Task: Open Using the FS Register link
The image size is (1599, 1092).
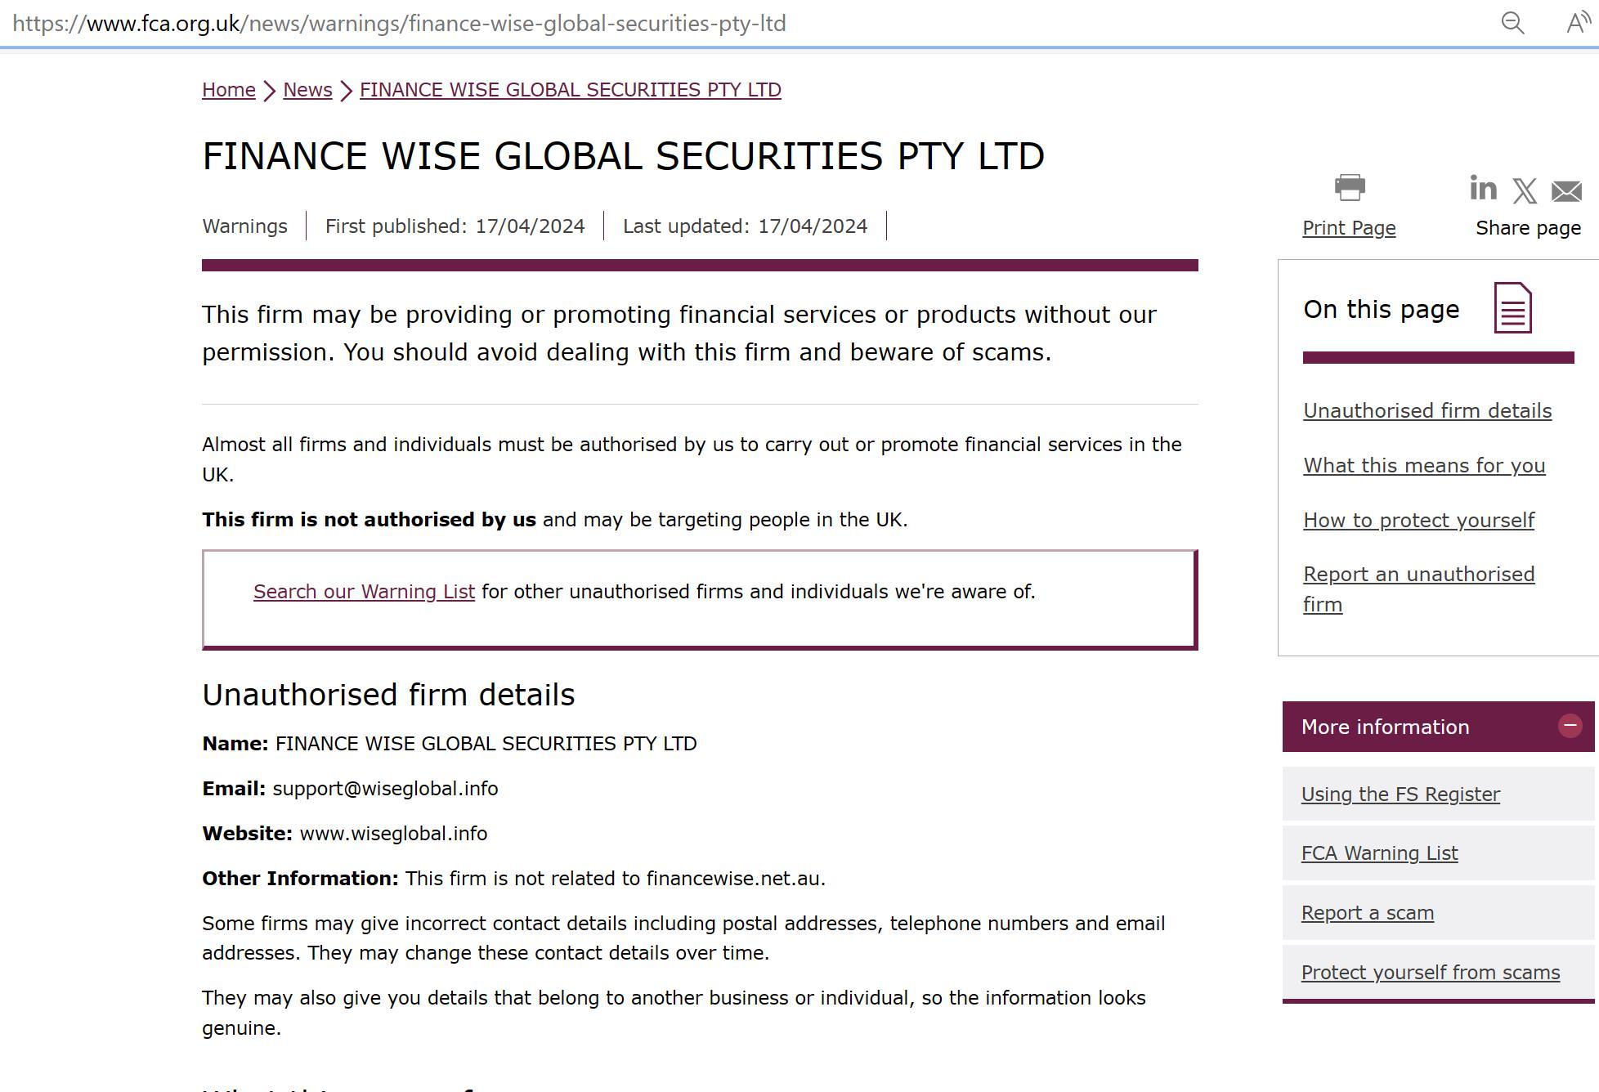Action: 1400,794
